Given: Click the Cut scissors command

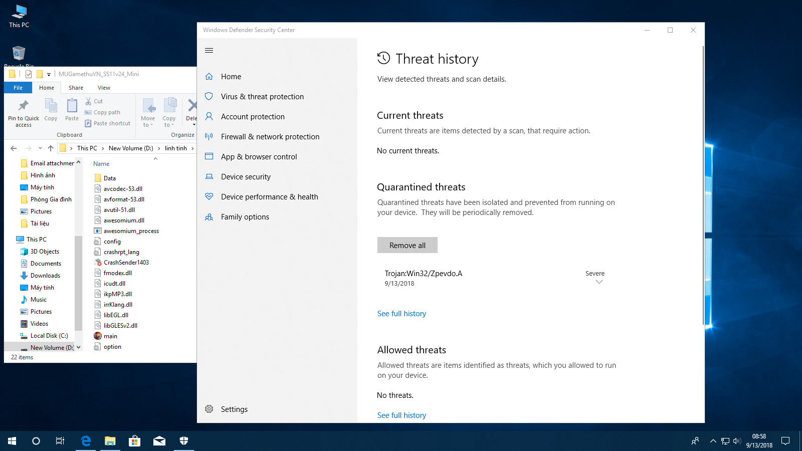Looking at the screenshot, I should click(94, 101).
